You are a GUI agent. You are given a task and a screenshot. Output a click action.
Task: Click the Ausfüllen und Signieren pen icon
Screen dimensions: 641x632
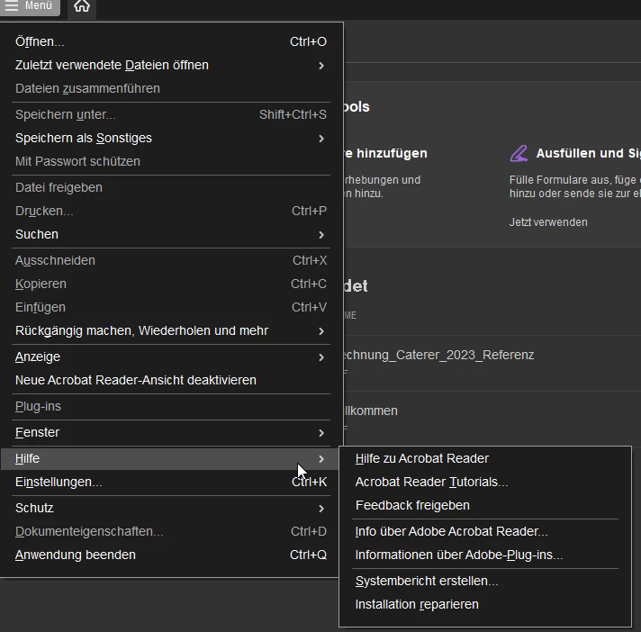click(x=519, y=154)
